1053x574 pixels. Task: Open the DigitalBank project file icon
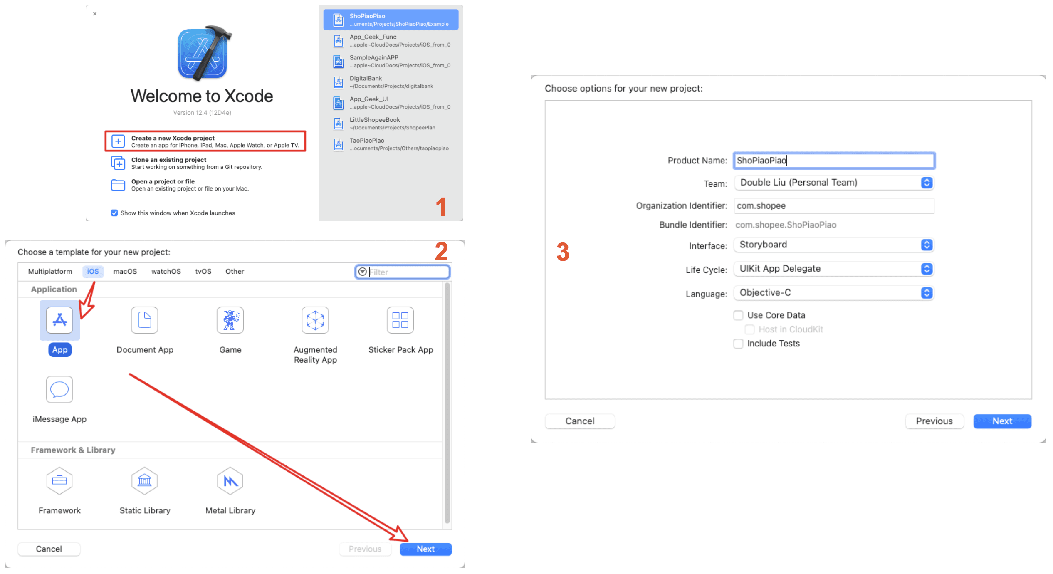point(339,82)
